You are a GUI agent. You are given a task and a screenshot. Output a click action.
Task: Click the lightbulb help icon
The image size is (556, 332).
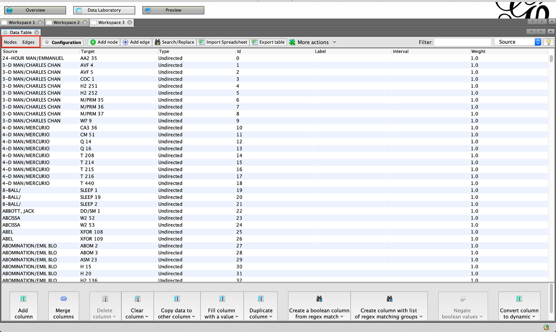(x=548, y=42)
